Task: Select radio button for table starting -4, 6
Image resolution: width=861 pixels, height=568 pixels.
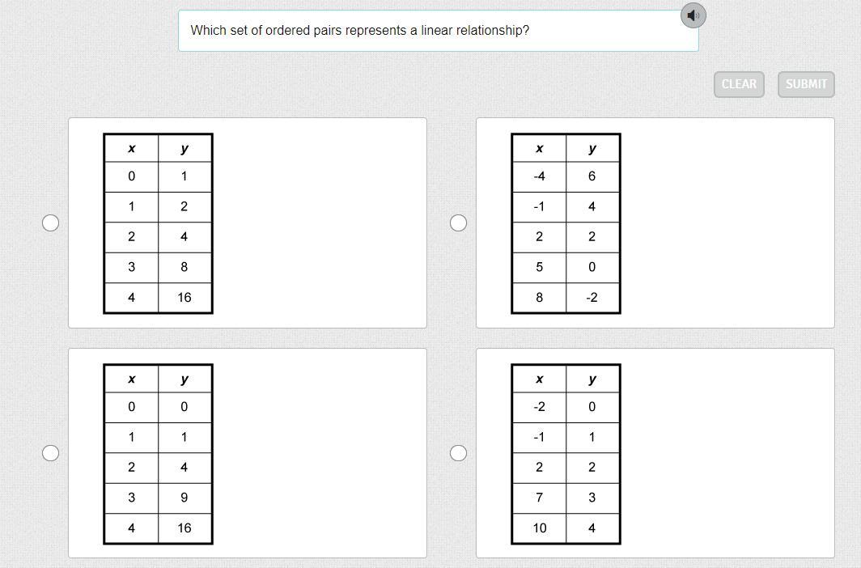Action: [x=458, y=223]
